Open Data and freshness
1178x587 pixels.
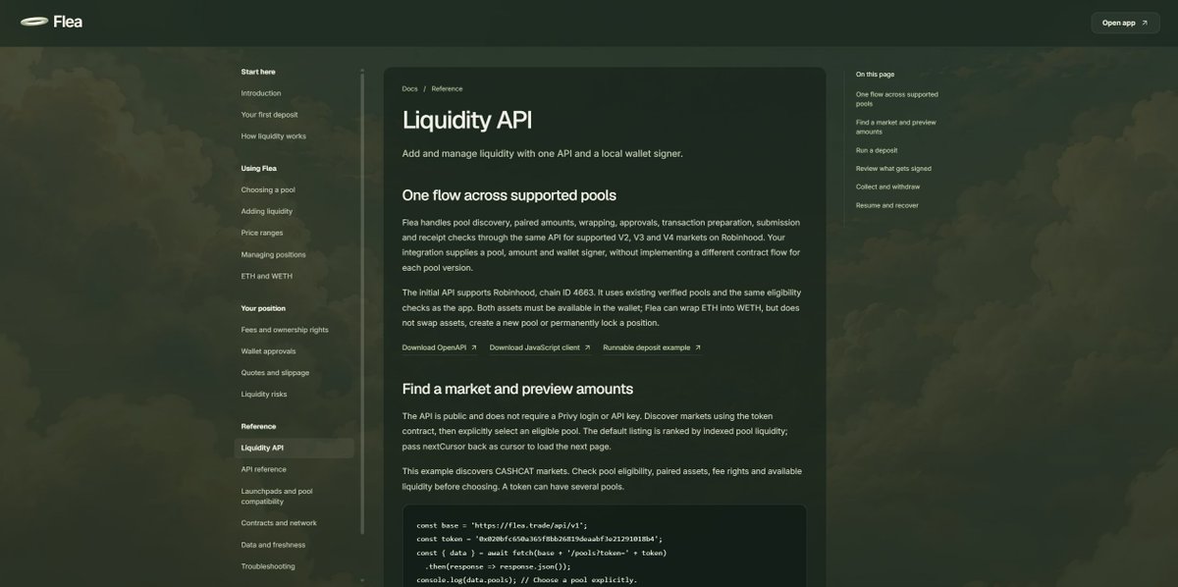click(x=273, y=545)
